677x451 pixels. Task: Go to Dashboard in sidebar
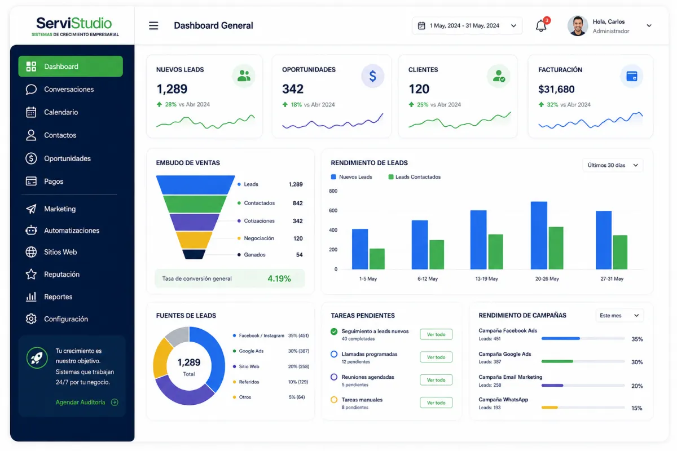tap(71, 67)
